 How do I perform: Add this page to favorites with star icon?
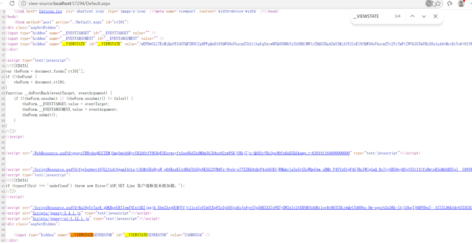tap(438, 4)
